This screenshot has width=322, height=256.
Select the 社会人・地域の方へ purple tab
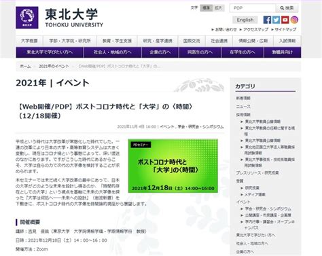pos(113,52)
